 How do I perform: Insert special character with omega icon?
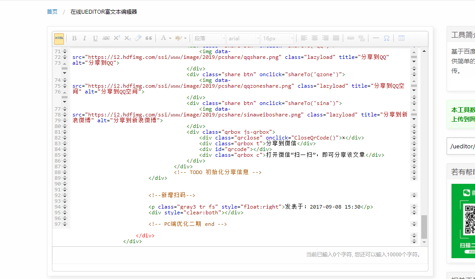387,39
